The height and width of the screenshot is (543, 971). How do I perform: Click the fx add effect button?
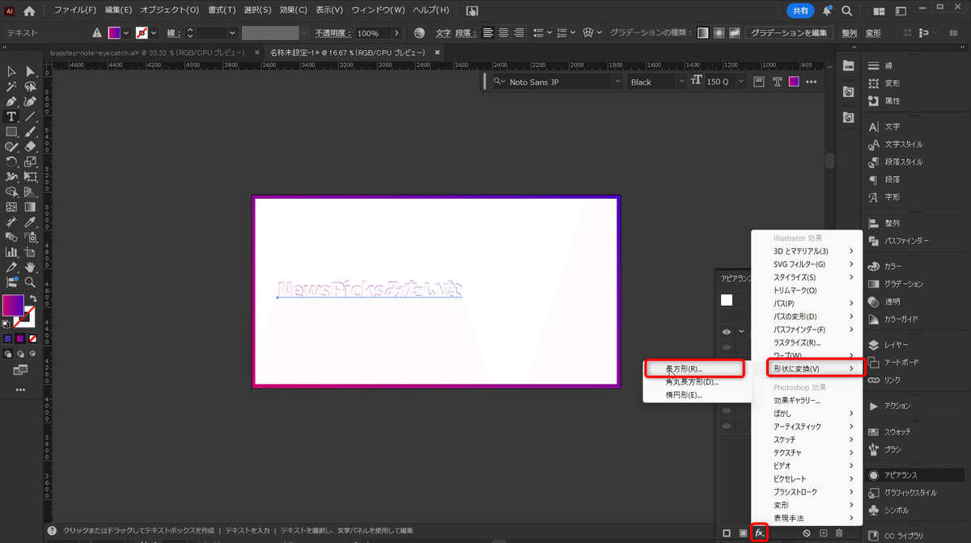[759, 532]
